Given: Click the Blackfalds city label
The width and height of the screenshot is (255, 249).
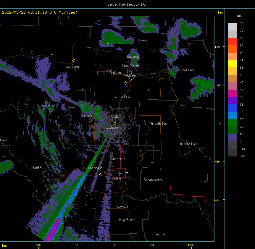Looking at the screenshot, I should tap(130, 66).
